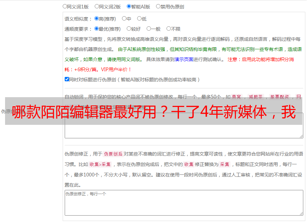Set 通顺度要求 to 不限

168,29
